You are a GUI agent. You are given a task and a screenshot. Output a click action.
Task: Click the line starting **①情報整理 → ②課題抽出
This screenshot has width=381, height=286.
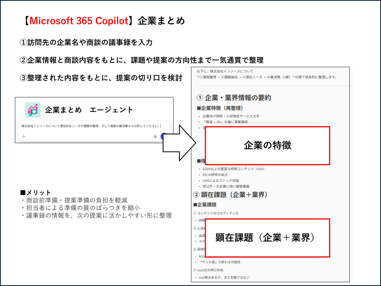pos(267,77)
